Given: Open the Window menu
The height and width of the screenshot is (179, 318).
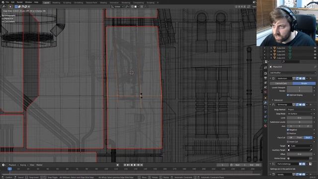Looking at the screenshot, I should click(28, 2).
